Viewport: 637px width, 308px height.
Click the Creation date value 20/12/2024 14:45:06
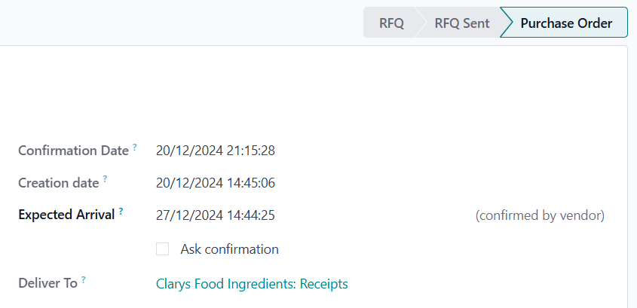pyautogui.click(x=215, y=183)
